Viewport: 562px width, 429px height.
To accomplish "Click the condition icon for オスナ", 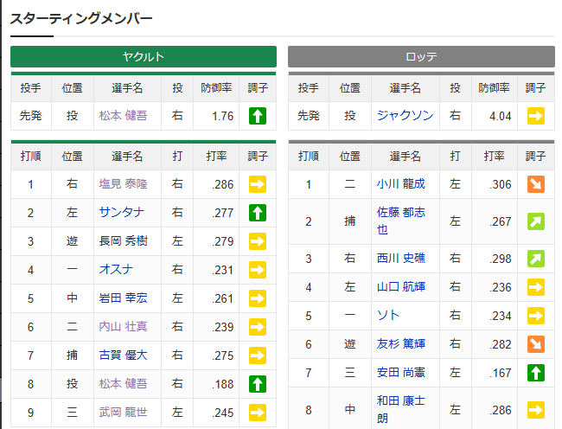I will coord(258,270).
